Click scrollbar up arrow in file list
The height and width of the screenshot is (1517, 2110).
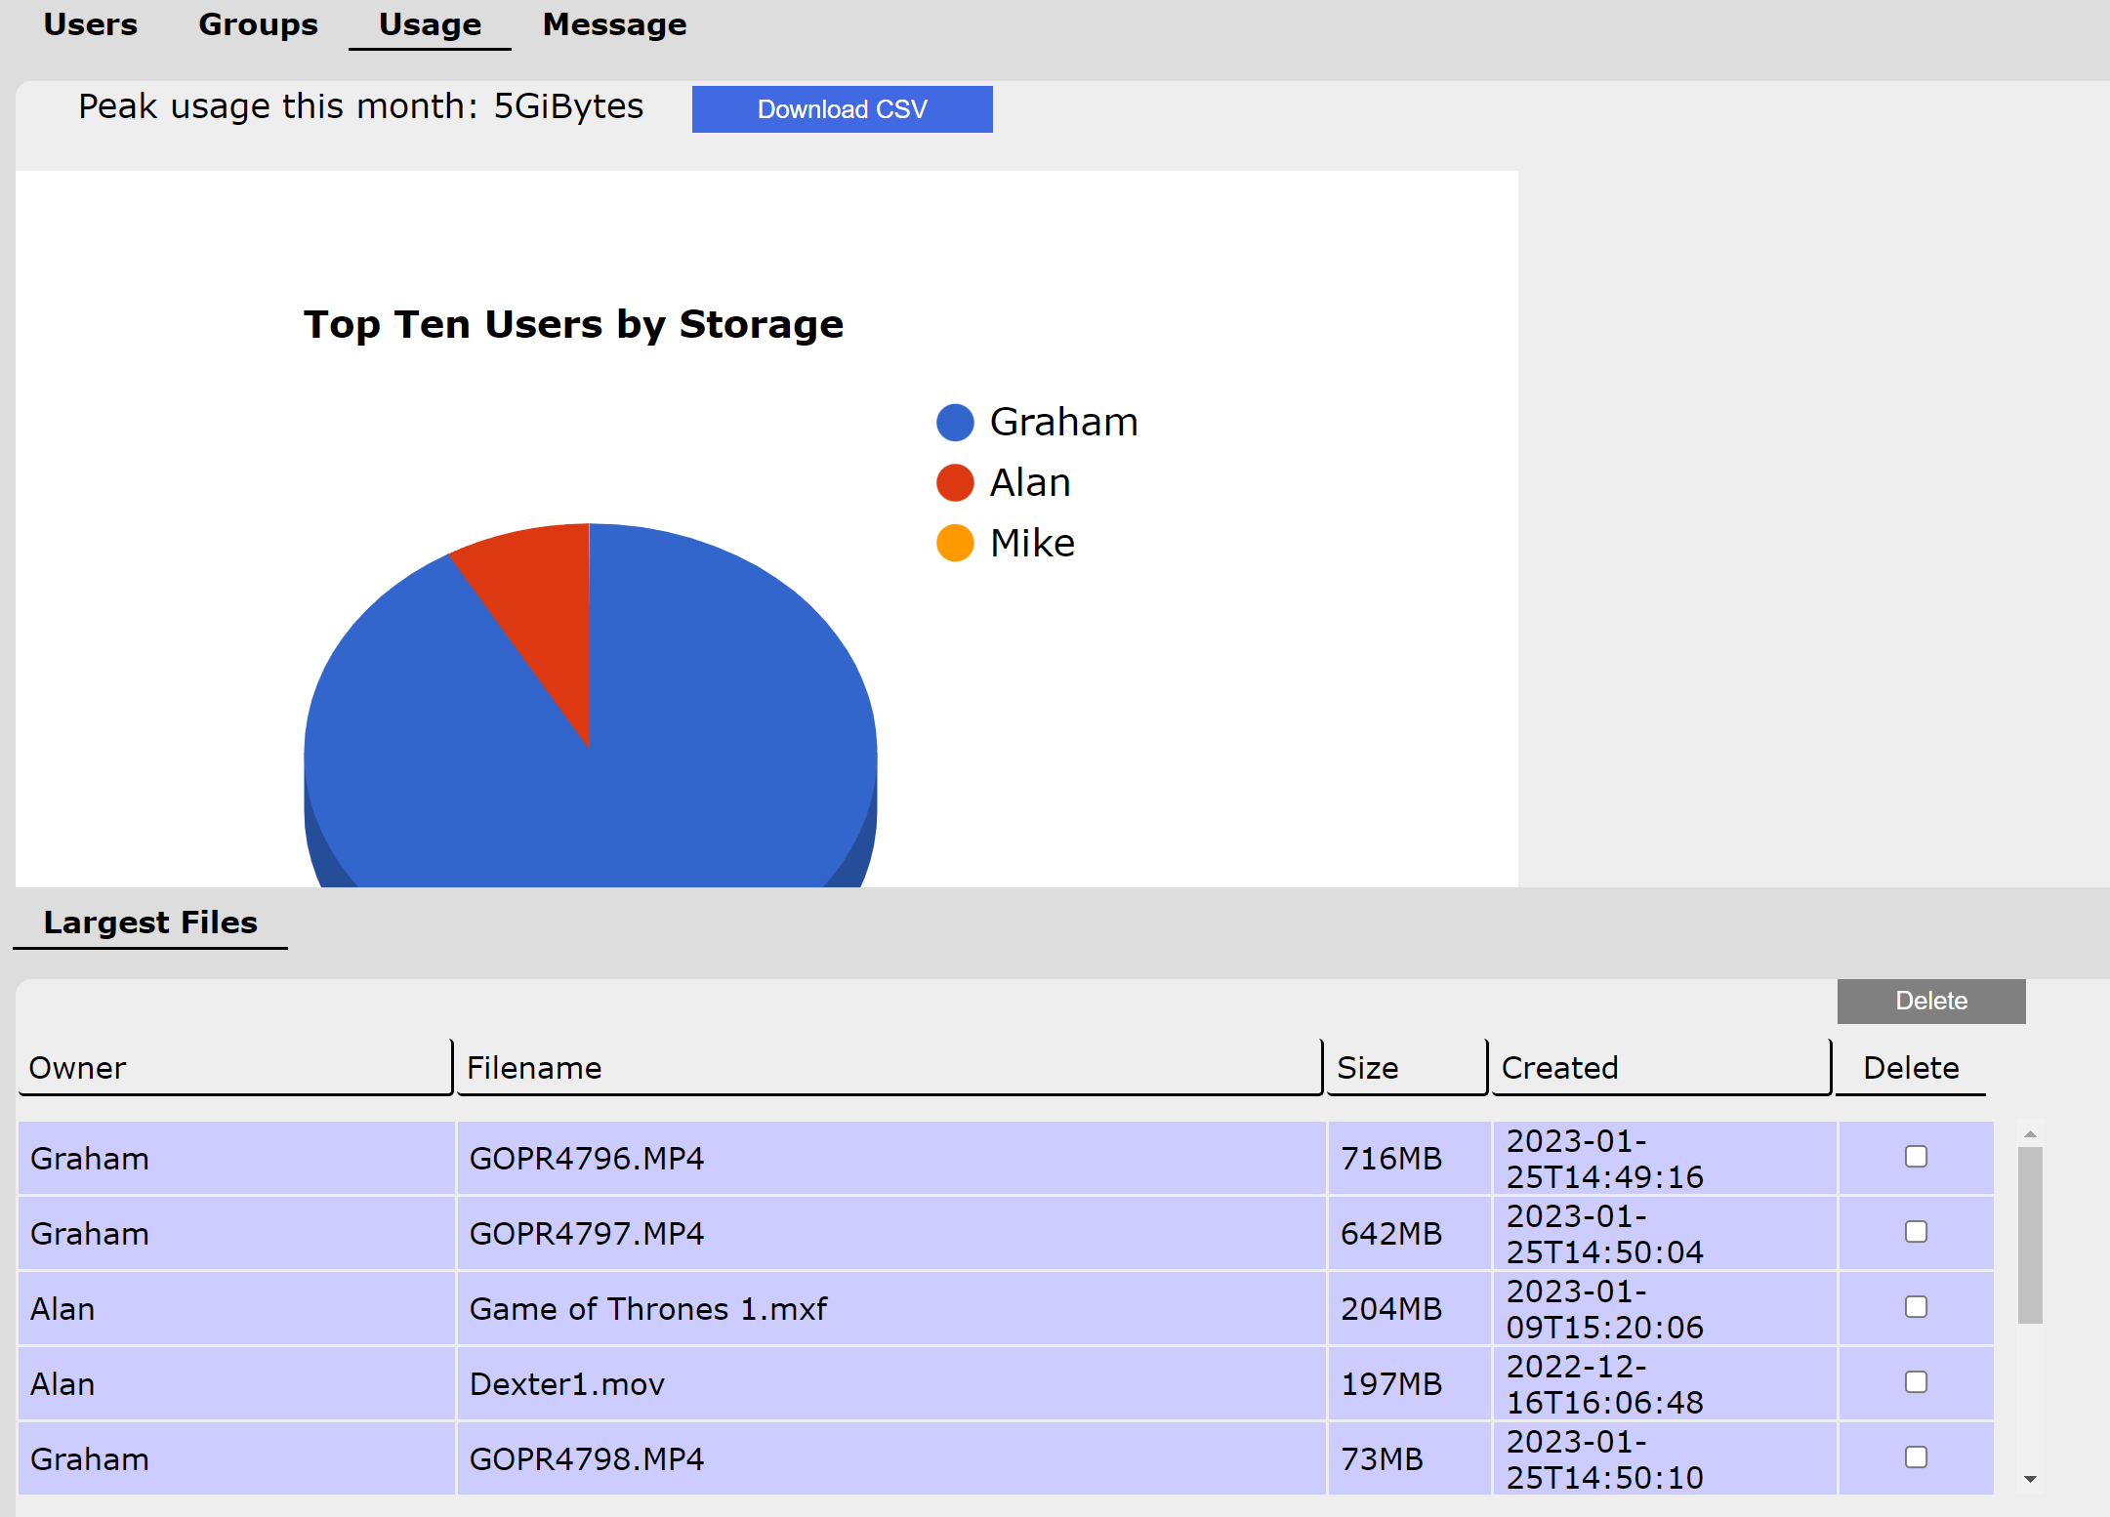pyautogui.click(x=2030, y=1134)
